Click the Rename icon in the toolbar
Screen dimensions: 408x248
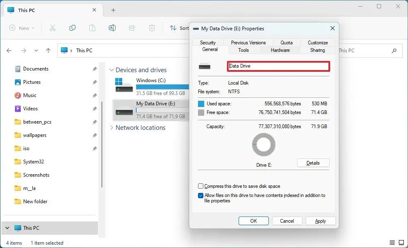112,28
